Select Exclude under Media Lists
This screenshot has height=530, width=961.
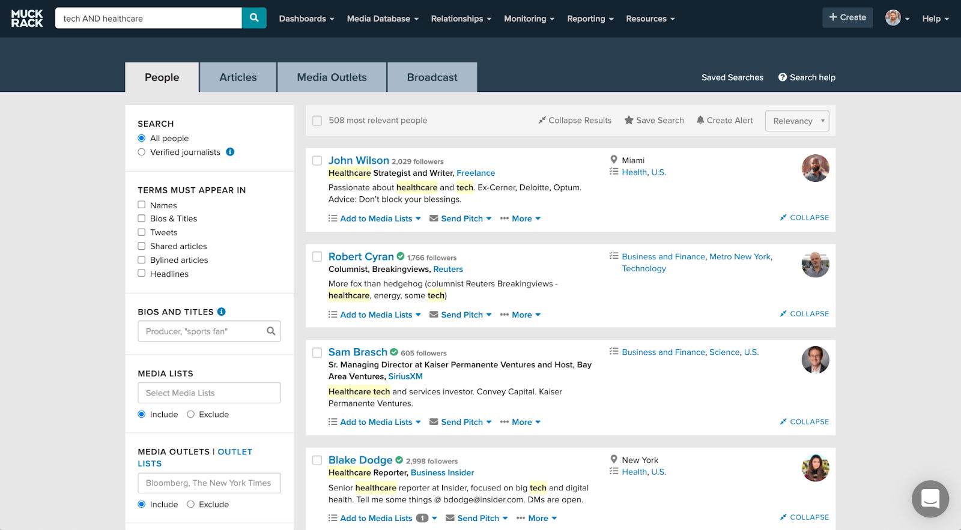tap(190, 414)
